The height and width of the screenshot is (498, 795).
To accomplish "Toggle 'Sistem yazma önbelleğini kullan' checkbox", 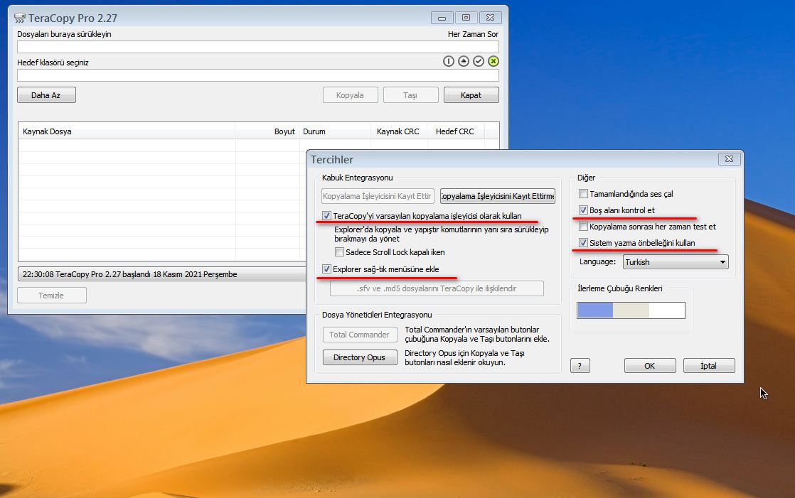I will point(583,243).
